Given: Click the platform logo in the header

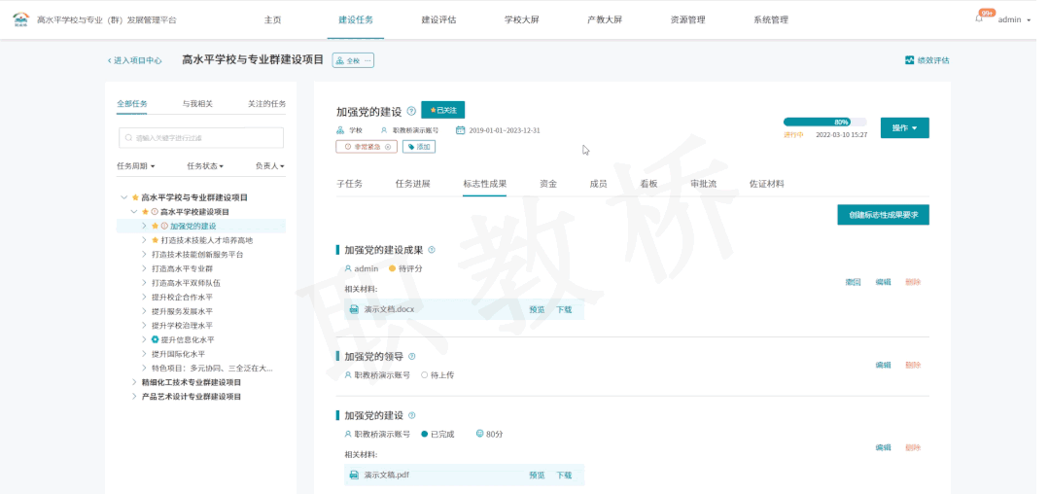Looking at the screenshot, I should pyautogui.click(x=20, y=19).
